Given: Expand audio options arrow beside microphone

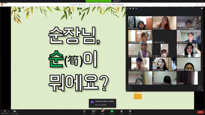Looking at the screenshot, I should (x=8, y=111).
